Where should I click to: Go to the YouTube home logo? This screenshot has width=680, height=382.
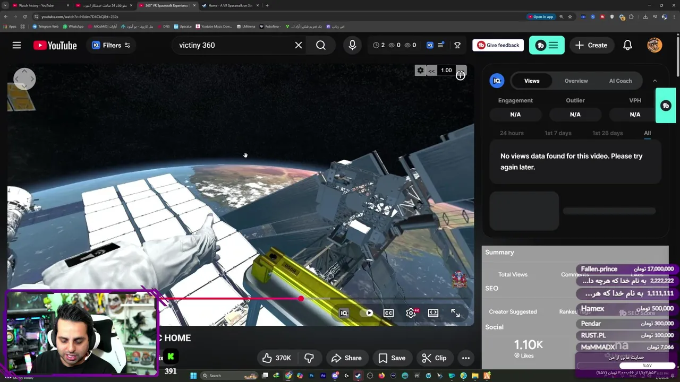(x=55, y=45)
